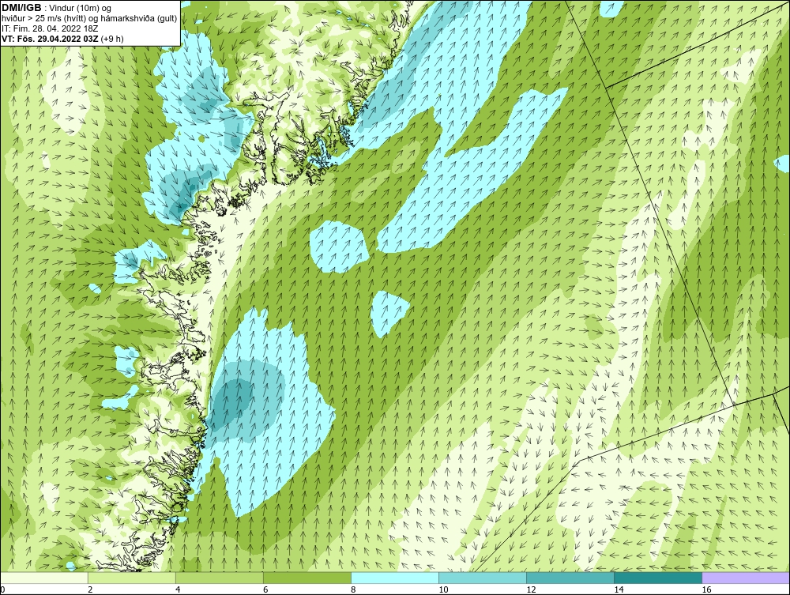The image size is (790, 595).
Task: Click the 'IT: Fim. 28. 04. 2022 18Z' text
Action: tap(50, 28)
